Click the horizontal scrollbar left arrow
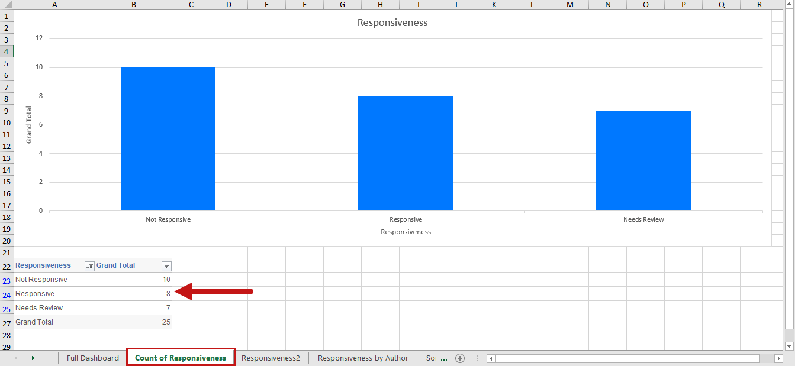The image size is (795, 366). click(x=491, y=358)
